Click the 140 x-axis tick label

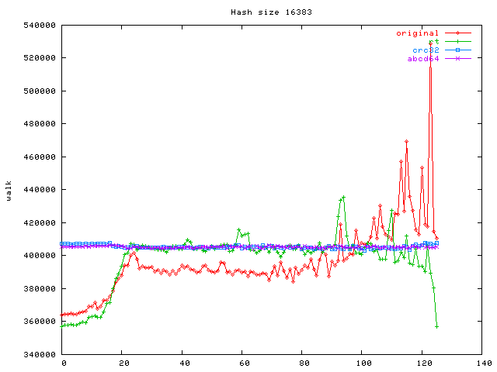click(482, 363)
